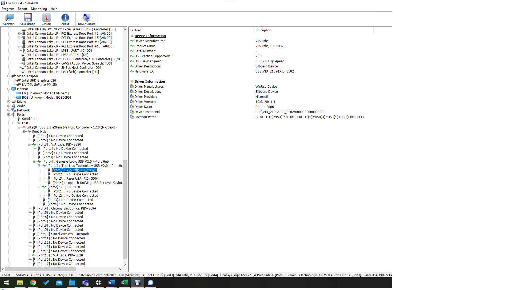The image size is (512, 290).
Task: Open the Program menu
Action: click(x=8, y=9)
